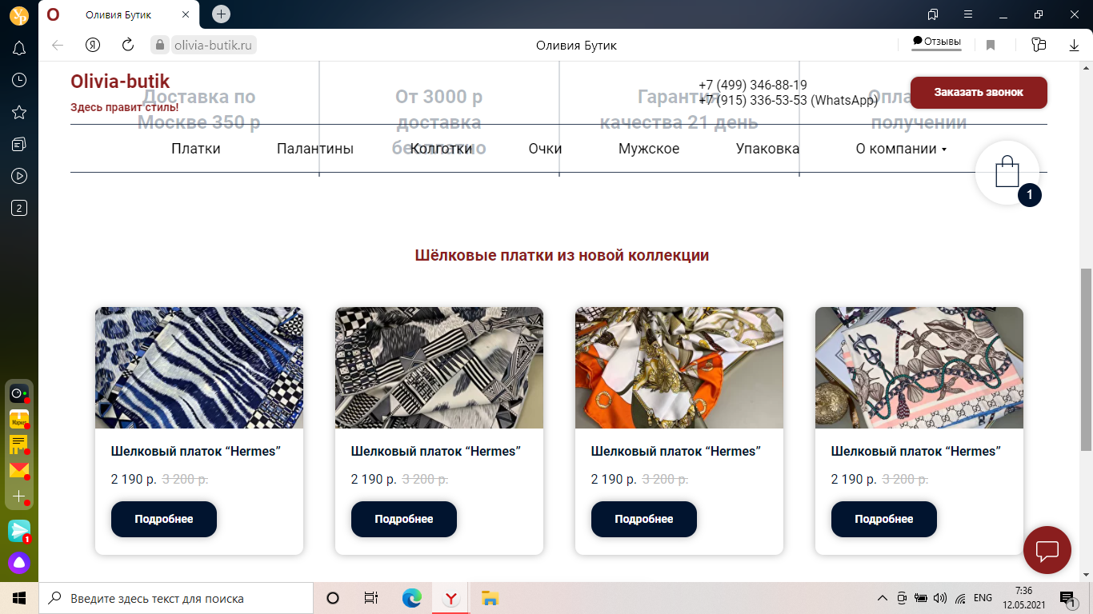Image resolution: width=1093 pixels, height=614 pixels.
Task: Click 'Подробнее' under orange scarf
Action: click(644, 519)
